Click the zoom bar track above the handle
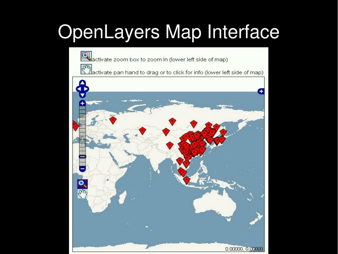The image size is (338, 254). [82, 130]
